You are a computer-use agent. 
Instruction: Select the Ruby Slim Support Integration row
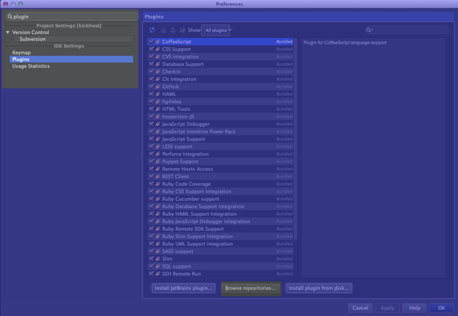(220, 236)
